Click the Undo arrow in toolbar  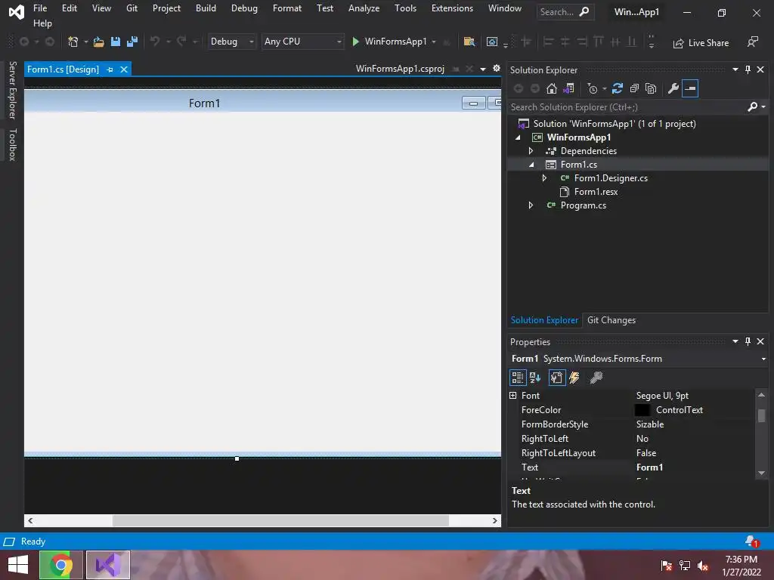155,42
